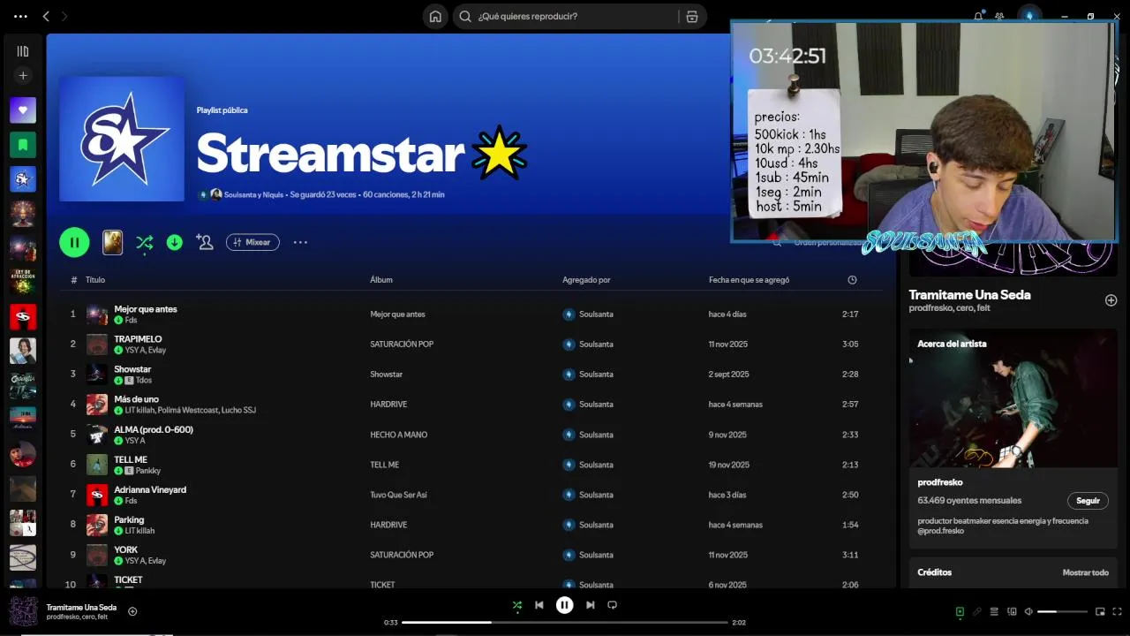Sort by duration clock icon
The image size is (1130, 636).
852,280
